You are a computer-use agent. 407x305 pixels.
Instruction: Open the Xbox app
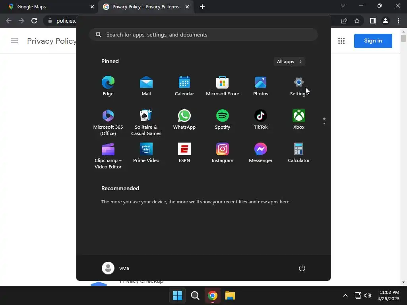tap(299, 119)
